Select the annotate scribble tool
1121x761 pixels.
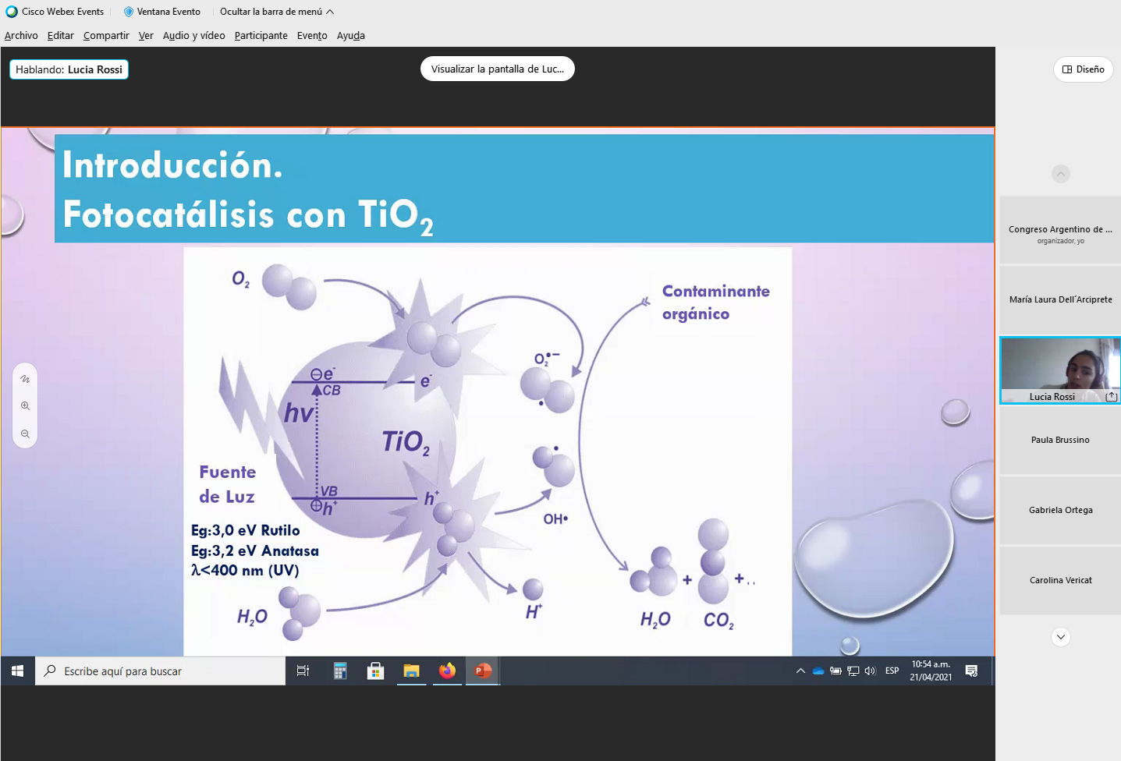(x=25, y=379)
